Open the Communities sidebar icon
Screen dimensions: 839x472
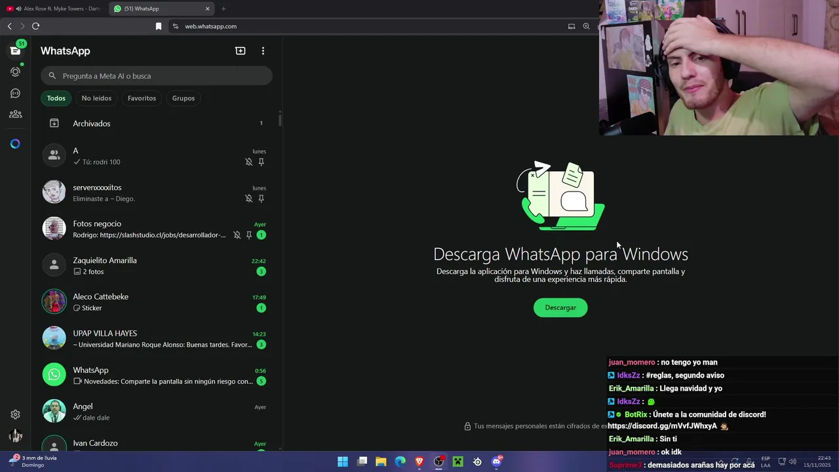point(15,114)
